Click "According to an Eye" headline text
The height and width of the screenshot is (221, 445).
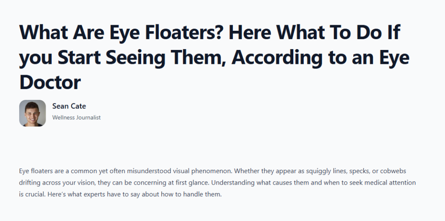point(319,57)
